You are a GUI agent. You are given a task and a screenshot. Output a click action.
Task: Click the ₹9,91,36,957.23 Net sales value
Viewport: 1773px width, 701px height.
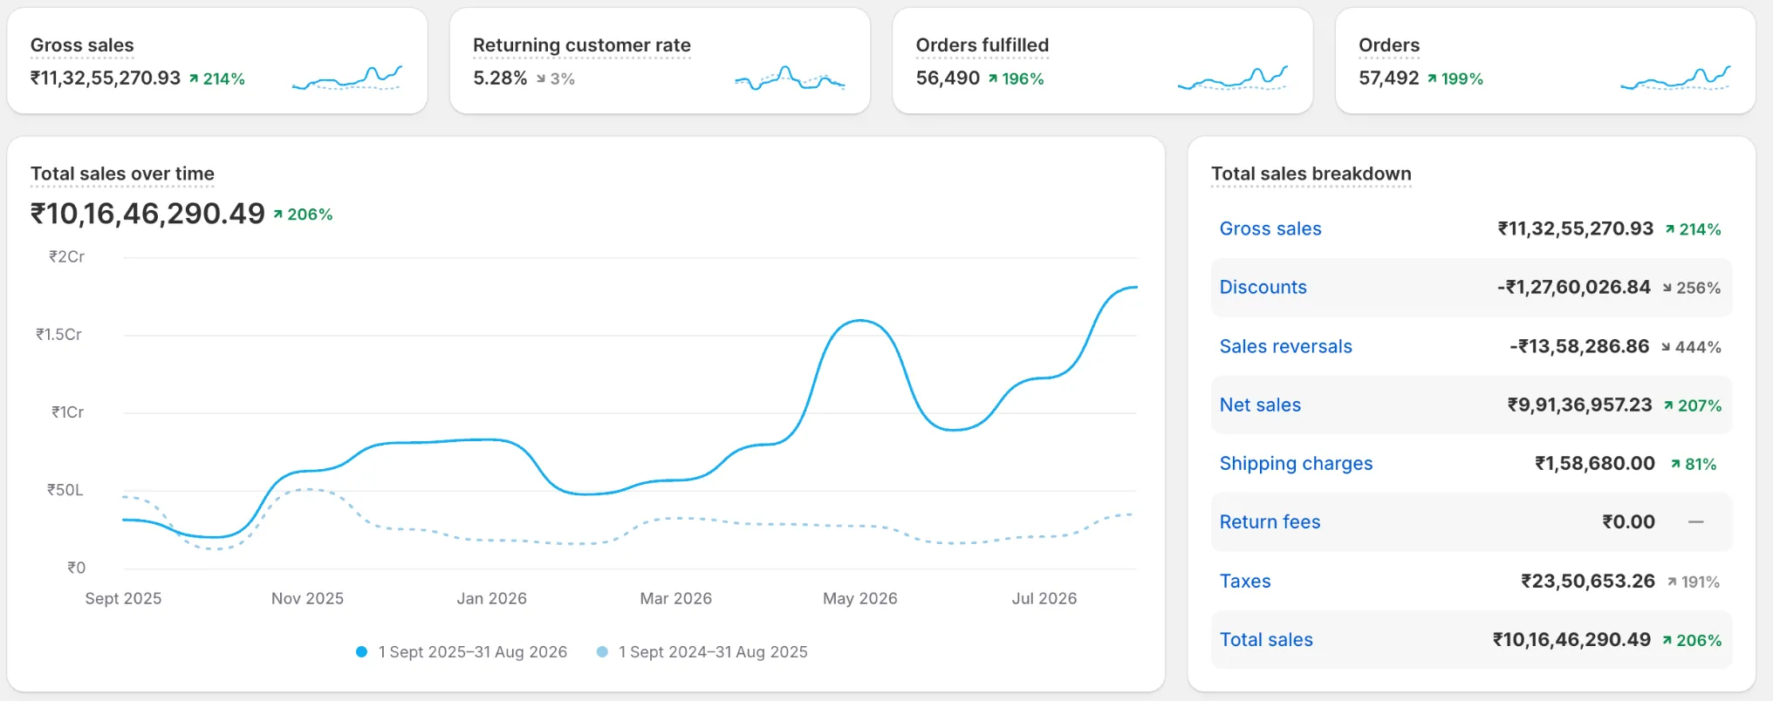[x=1580, y=405]
